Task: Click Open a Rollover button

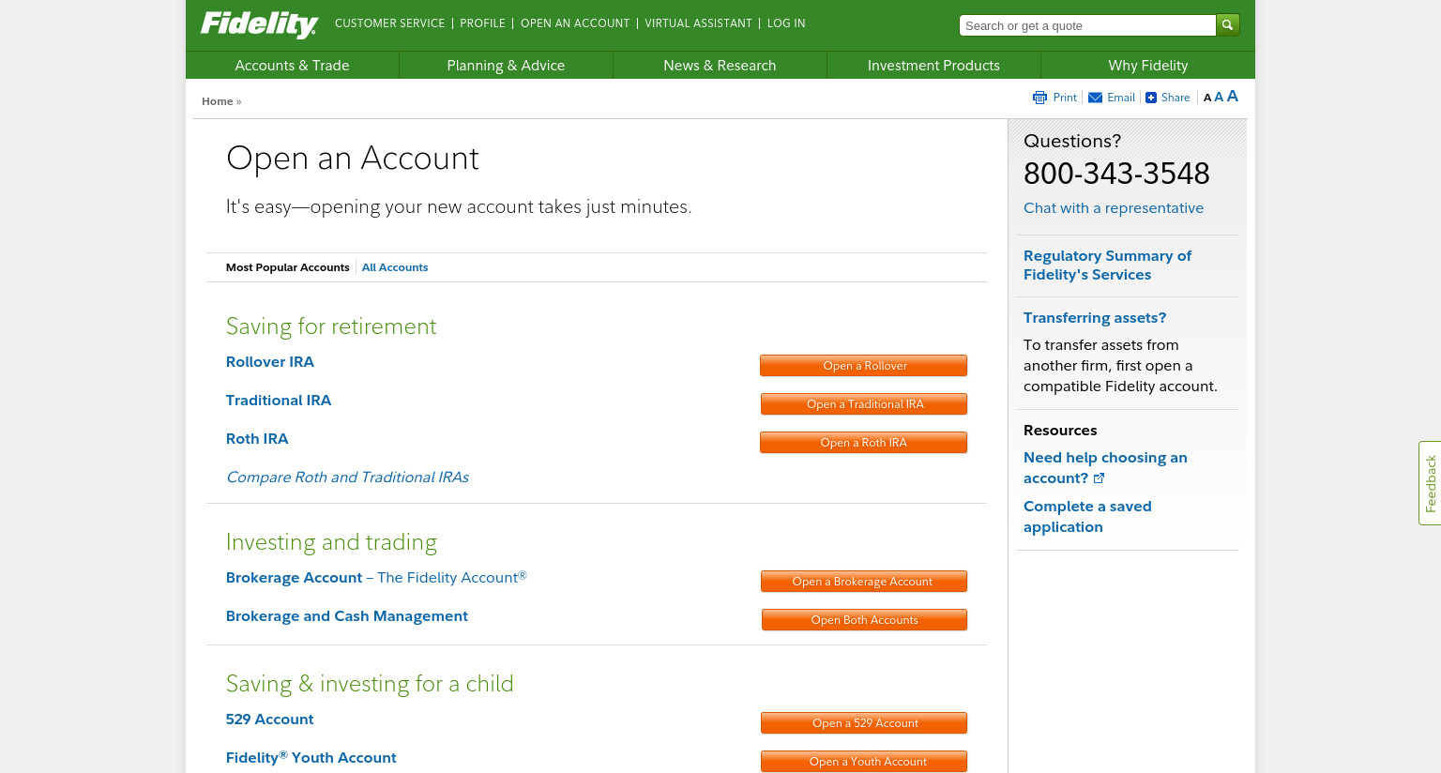Action: click(x=864, y=366)
